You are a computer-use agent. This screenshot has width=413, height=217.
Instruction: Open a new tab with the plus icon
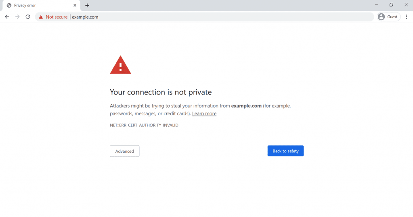tap(87, 5)
